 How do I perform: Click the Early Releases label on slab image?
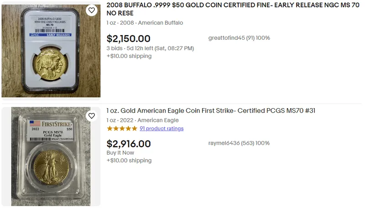coord(58,35)
